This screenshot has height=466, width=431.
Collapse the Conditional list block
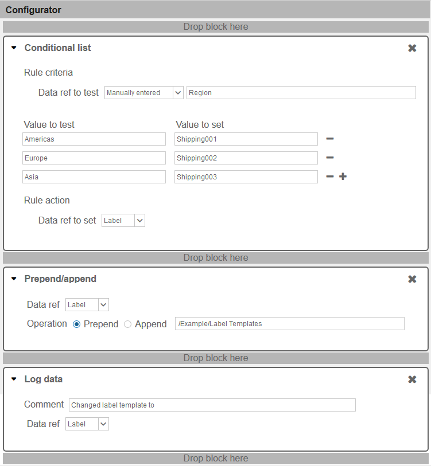[x=14, y=48]
